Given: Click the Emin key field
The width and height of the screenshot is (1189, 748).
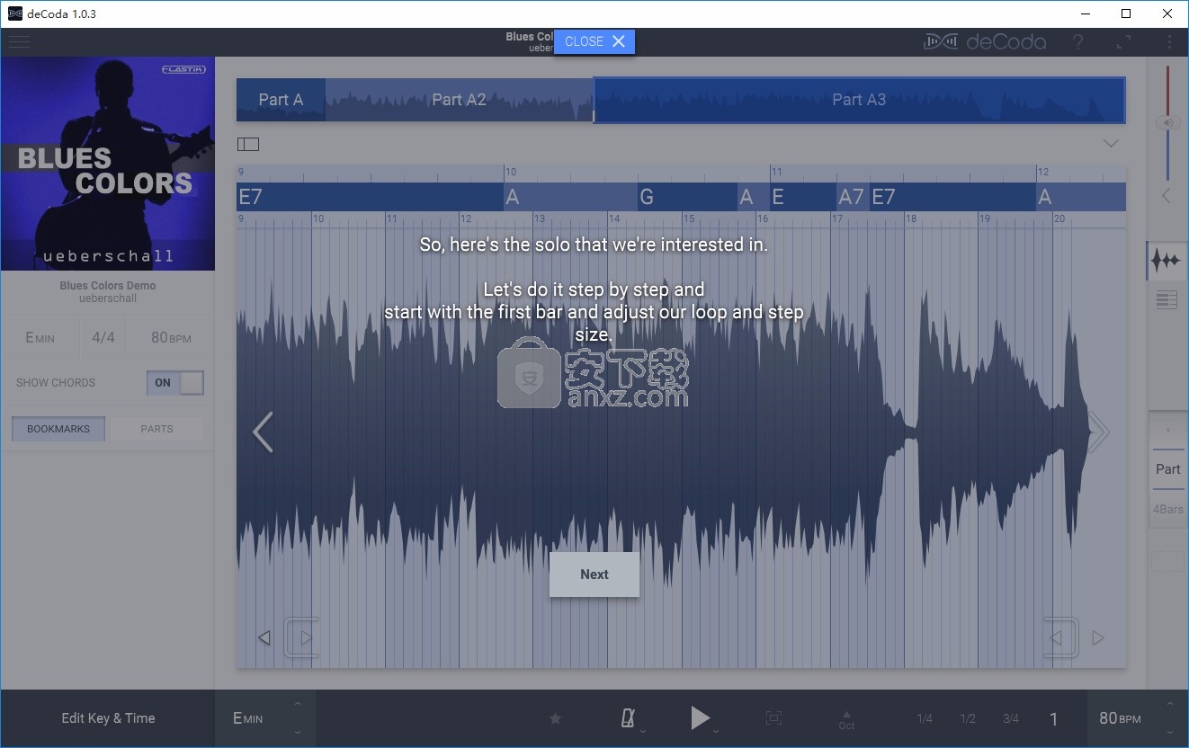Looking at the screenshot, I should [x=40, y=338].
